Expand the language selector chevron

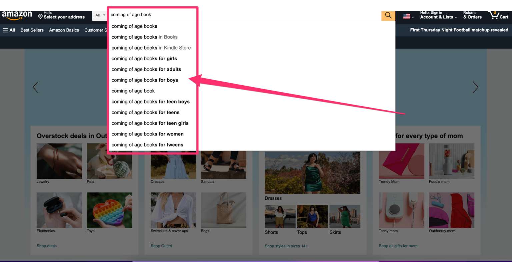[413, 16]
